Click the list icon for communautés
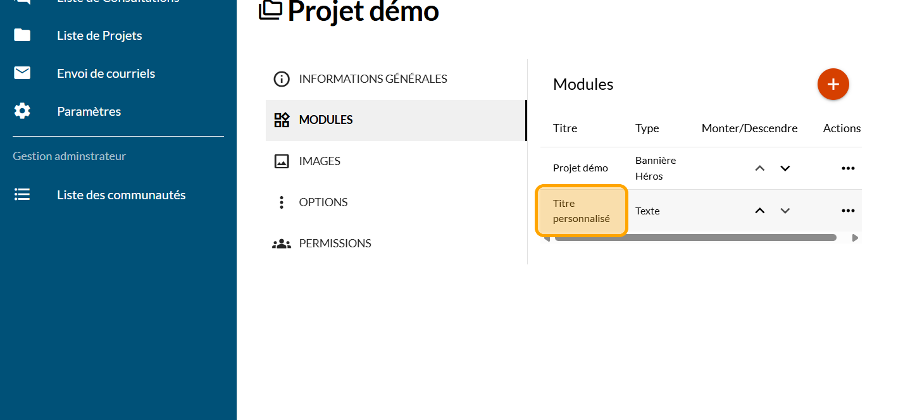 (x=22, y=195)
